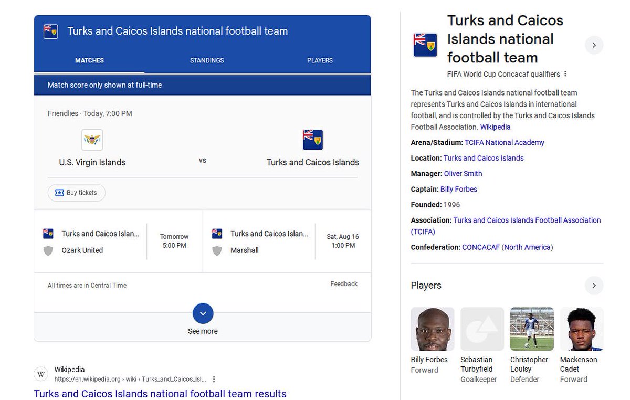Screen dimensions: 630x400
Task: Click the 'Friendlies · Today, 7:00 PM' text
Action: (90, 113)
